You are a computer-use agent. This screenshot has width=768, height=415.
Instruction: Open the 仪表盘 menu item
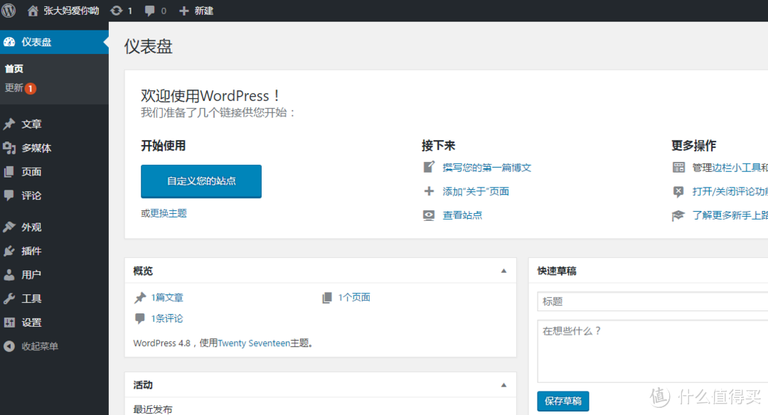[54, 42]
